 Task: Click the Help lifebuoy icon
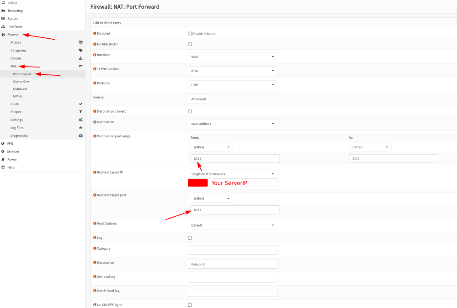tap(3, 167)
